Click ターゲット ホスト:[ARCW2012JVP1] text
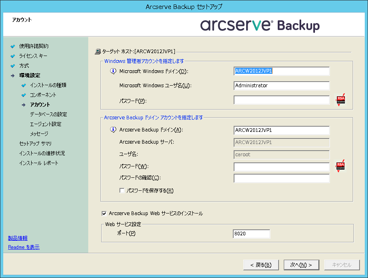 pyautogui.click(x=139, y=52)
